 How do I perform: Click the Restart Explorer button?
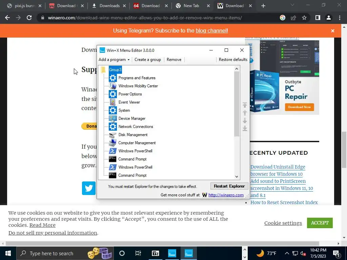coord(229,186)
